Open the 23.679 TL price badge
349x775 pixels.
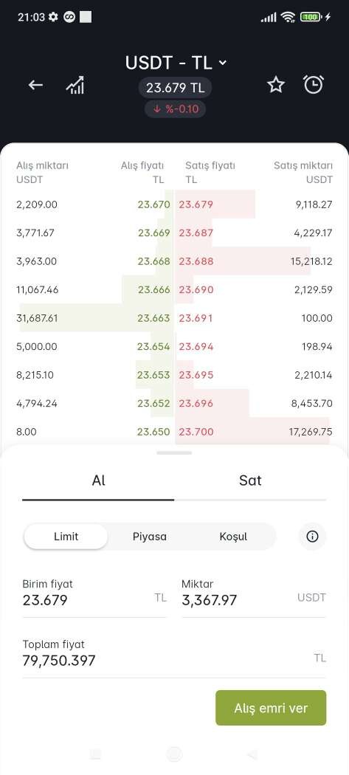coord(175,88)
